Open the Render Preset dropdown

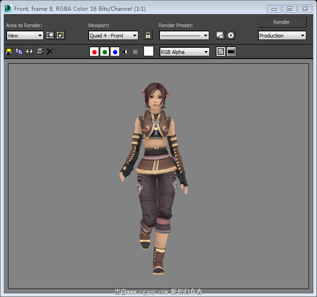184,36
